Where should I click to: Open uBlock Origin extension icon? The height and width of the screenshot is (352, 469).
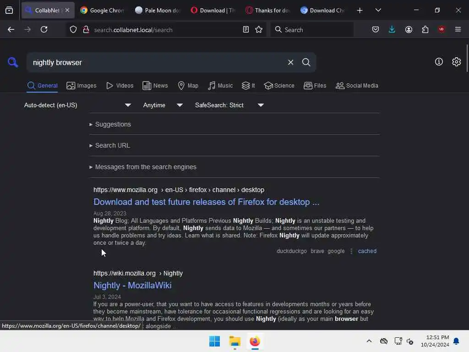442,29
